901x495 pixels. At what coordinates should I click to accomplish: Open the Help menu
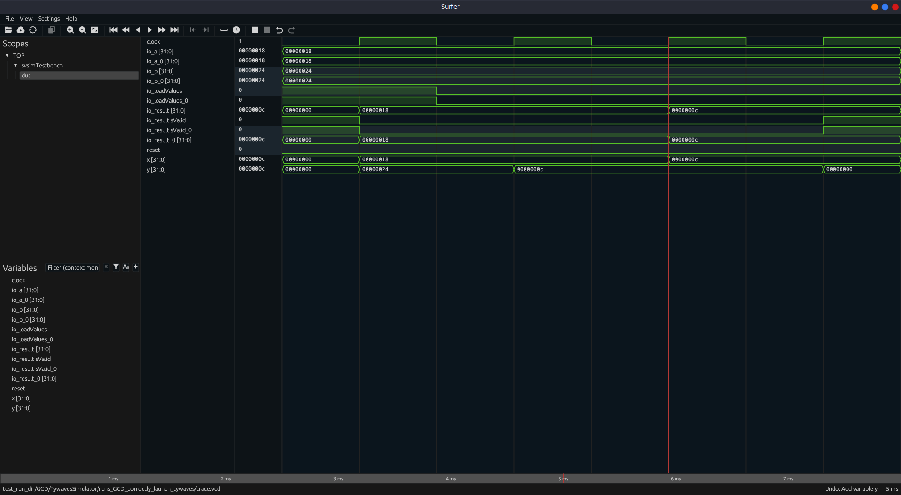(71, 19)
